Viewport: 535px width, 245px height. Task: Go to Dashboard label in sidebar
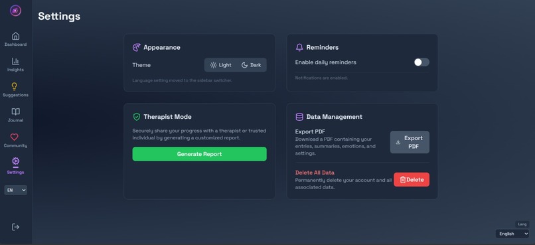click(16, 44)
